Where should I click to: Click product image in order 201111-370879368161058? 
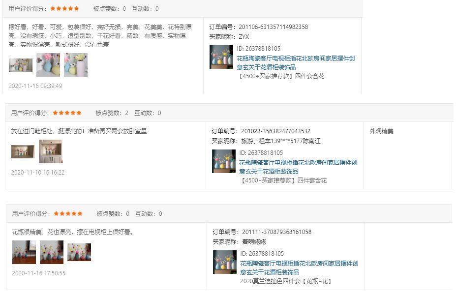click(225, 262)
